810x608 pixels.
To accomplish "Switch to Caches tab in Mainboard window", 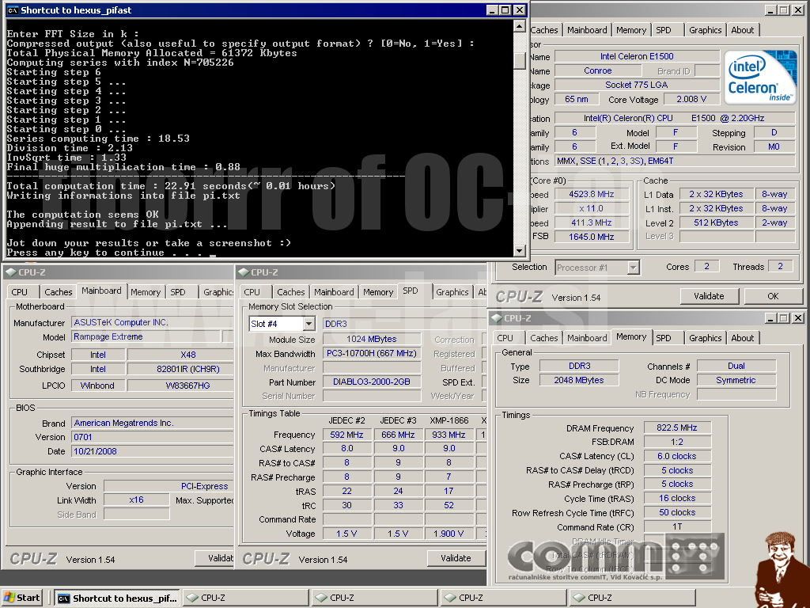I will point(58,292).
